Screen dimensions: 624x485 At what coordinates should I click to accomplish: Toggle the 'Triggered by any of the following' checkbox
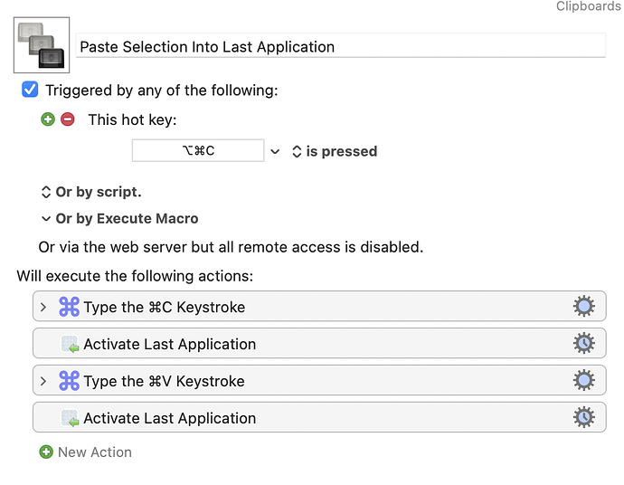[30, 90]
